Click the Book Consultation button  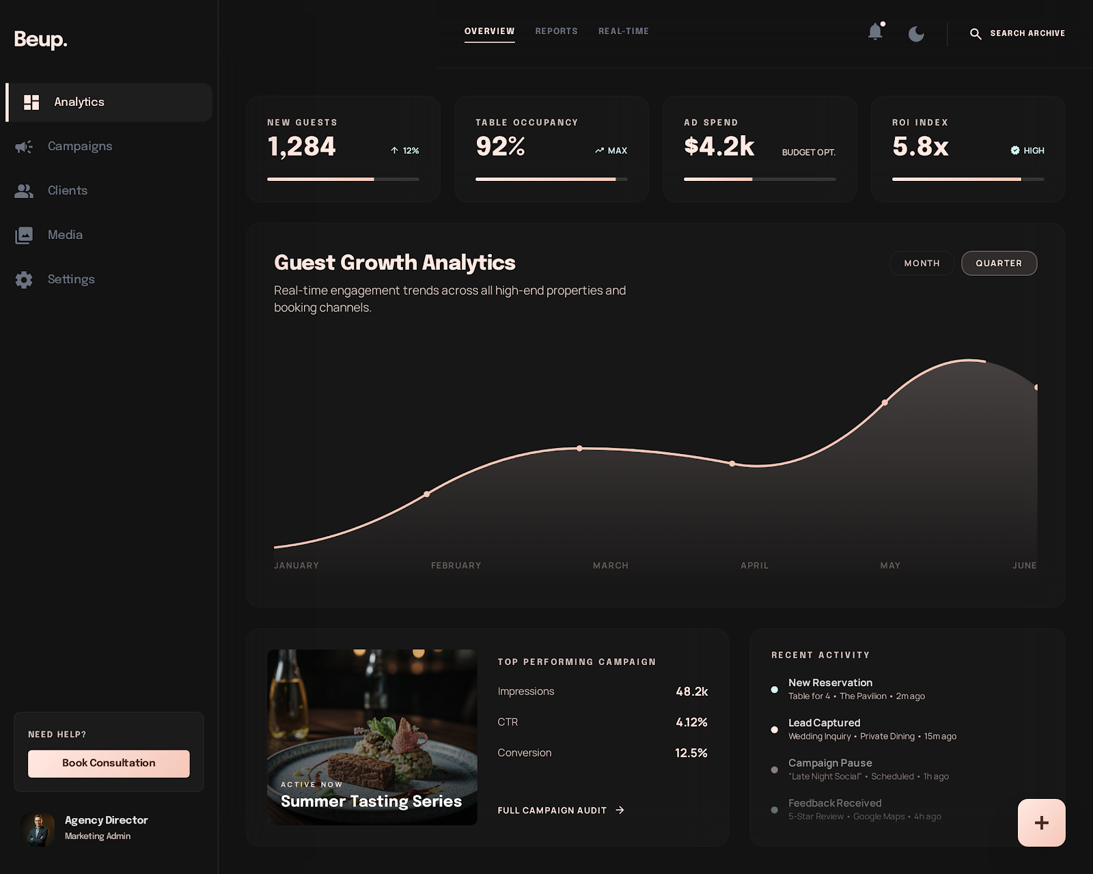pos(109,763)
